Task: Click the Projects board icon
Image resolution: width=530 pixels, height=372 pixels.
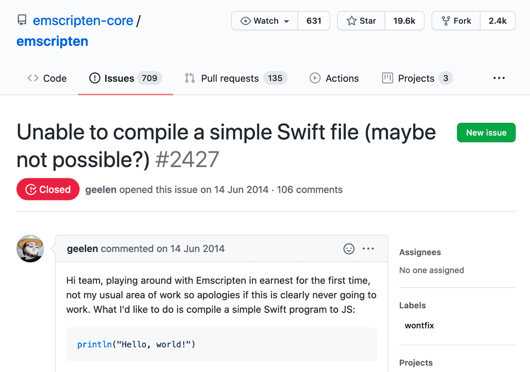Action: click(387, 78)
